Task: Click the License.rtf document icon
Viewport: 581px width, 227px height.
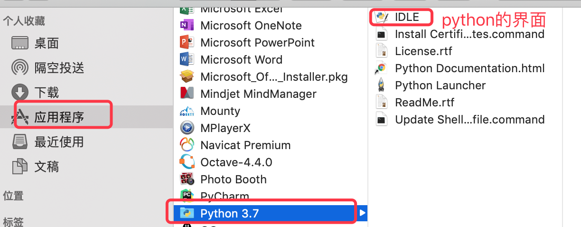Action: (x=381, y=51)
